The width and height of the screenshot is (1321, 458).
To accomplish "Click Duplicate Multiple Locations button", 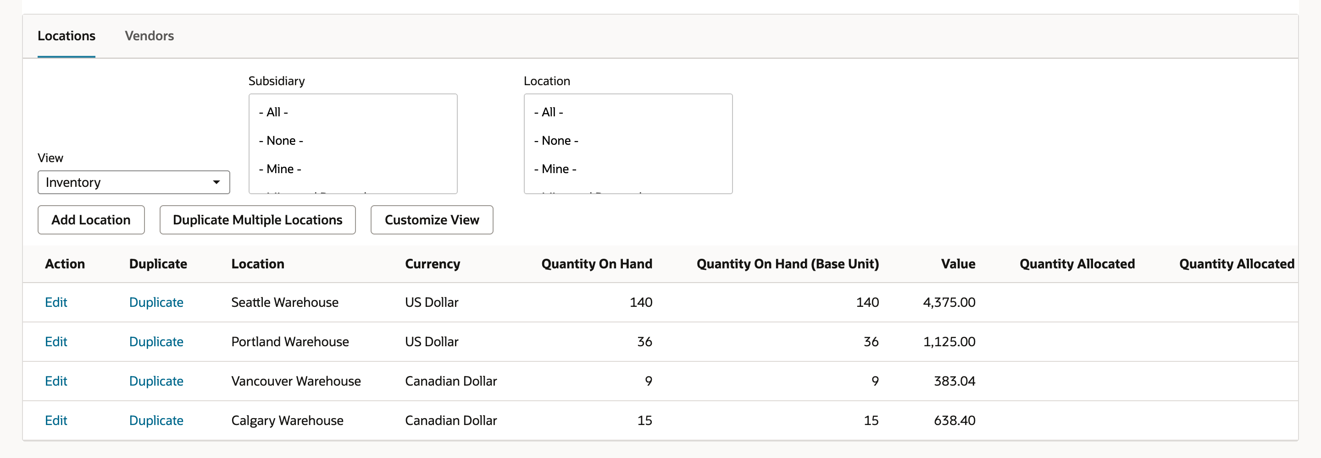I will (x=257, y=220).
